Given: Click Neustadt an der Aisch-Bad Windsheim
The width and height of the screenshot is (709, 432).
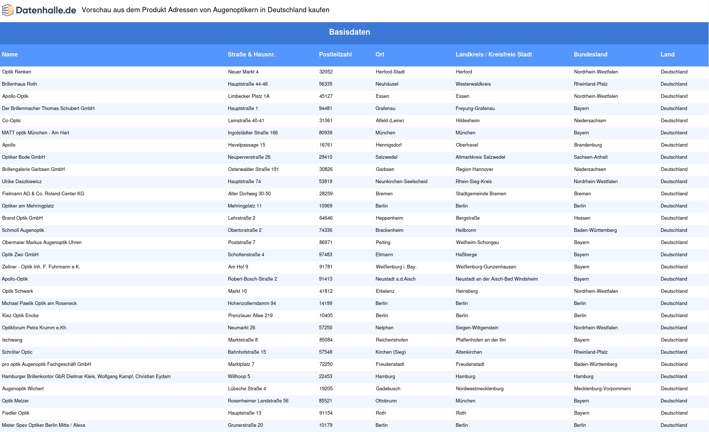Looking at the screenshot, I should tap(497, 279).
